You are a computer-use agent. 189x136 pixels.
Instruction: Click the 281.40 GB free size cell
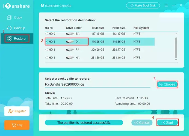(x=119, y=58)
